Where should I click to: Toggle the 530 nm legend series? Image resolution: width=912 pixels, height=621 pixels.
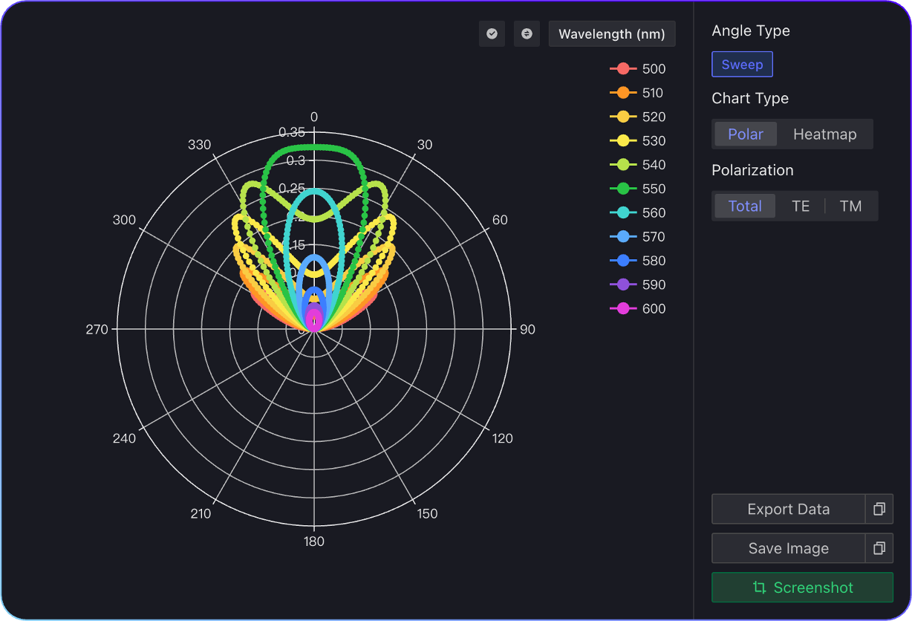coord(638,141)
